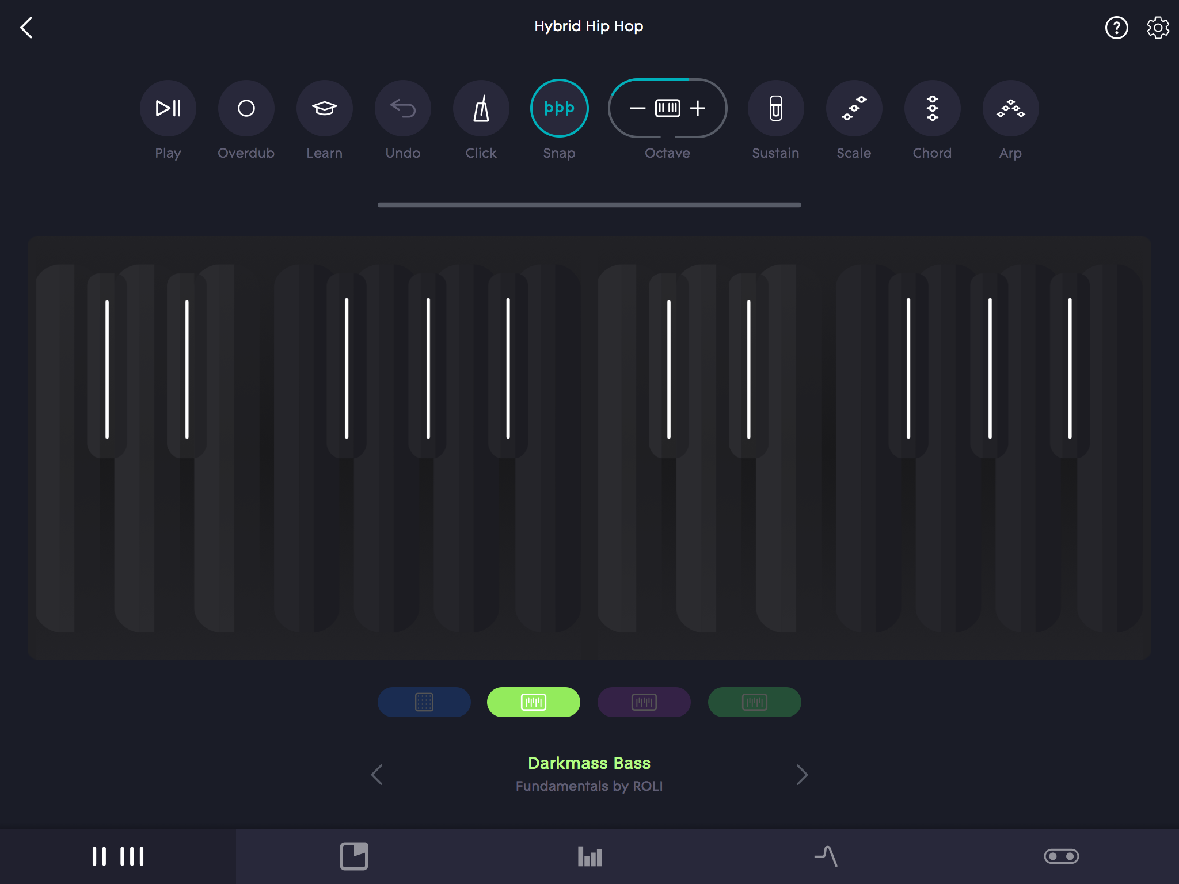The width and height of the screenshot is (1179, 884).
Task: Go back with top-left chevron
Action: click(x=26, y=28)
